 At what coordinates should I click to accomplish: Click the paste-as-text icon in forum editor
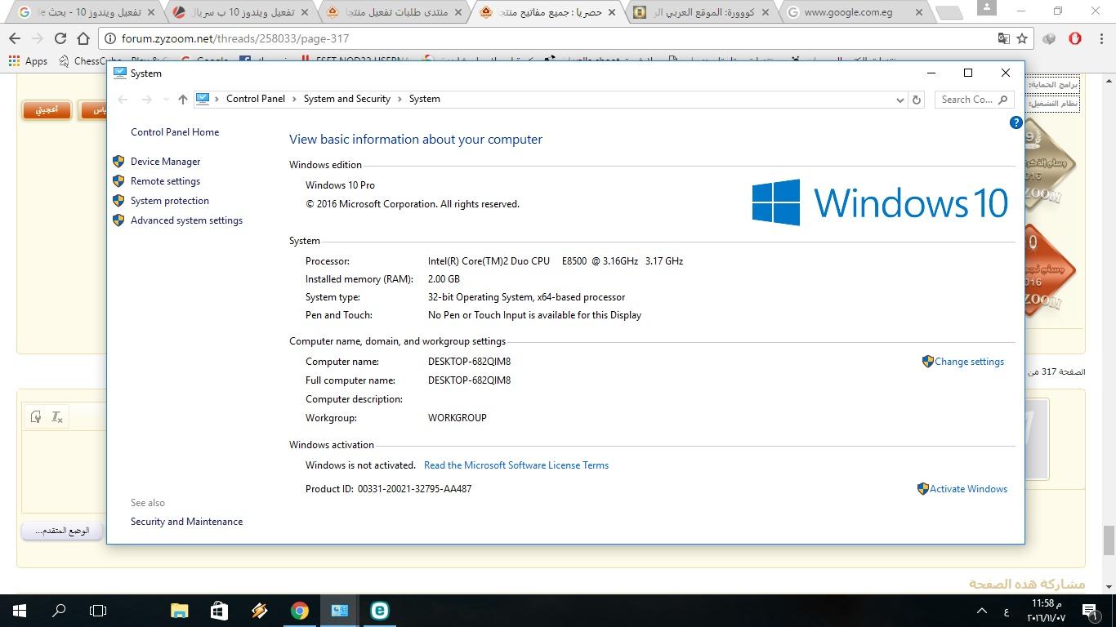pos(35,417)
